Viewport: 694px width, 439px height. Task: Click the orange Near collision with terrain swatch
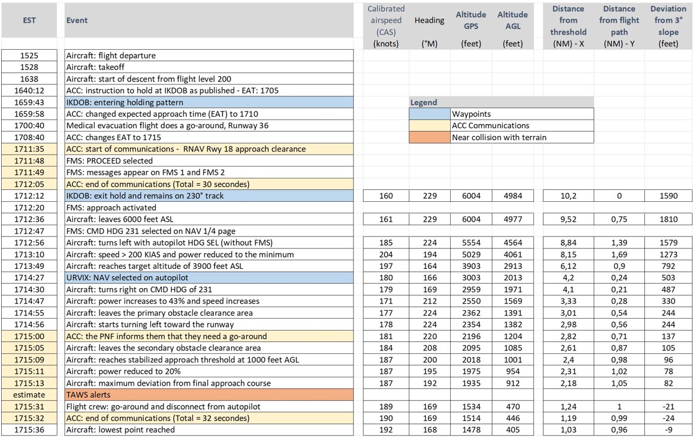(429, 137)
